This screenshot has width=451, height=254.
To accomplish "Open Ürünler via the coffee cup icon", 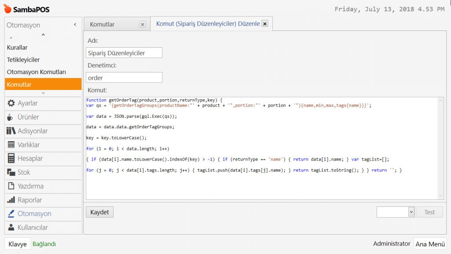I will (11, 117).
